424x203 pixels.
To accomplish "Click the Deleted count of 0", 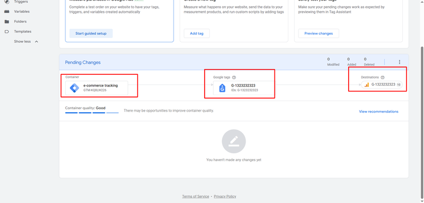I will [365, 59].
